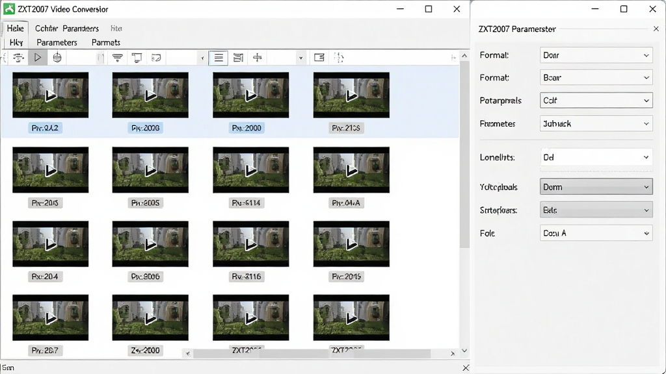Click the toolbar icon left of the small left arrow

pos(156,58)
